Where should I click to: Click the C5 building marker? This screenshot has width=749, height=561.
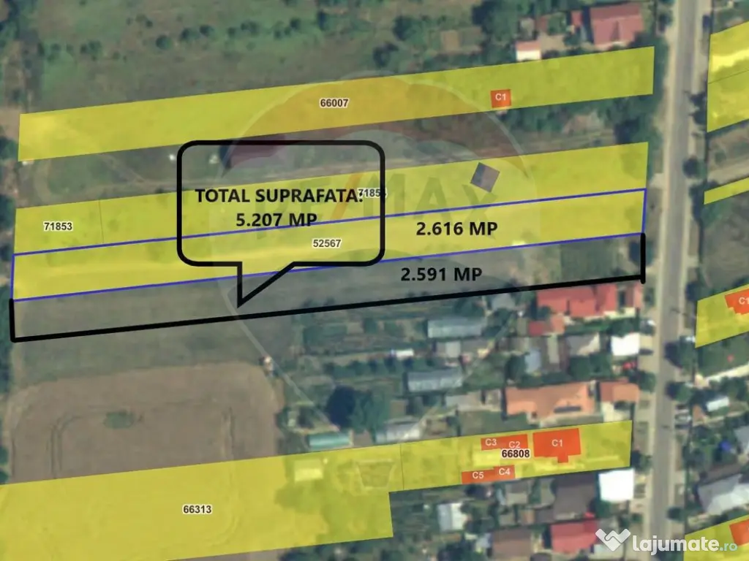point(479,475)
